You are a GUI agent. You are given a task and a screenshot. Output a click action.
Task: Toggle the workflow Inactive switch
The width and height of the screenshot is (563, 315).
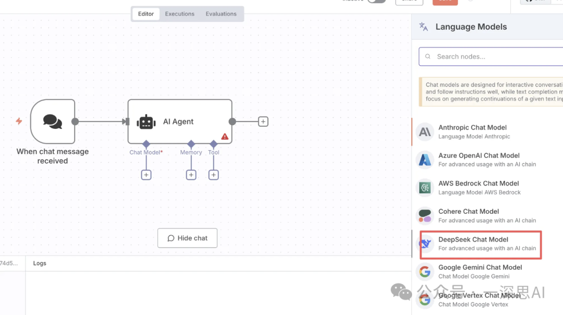[x=376, y=1]
